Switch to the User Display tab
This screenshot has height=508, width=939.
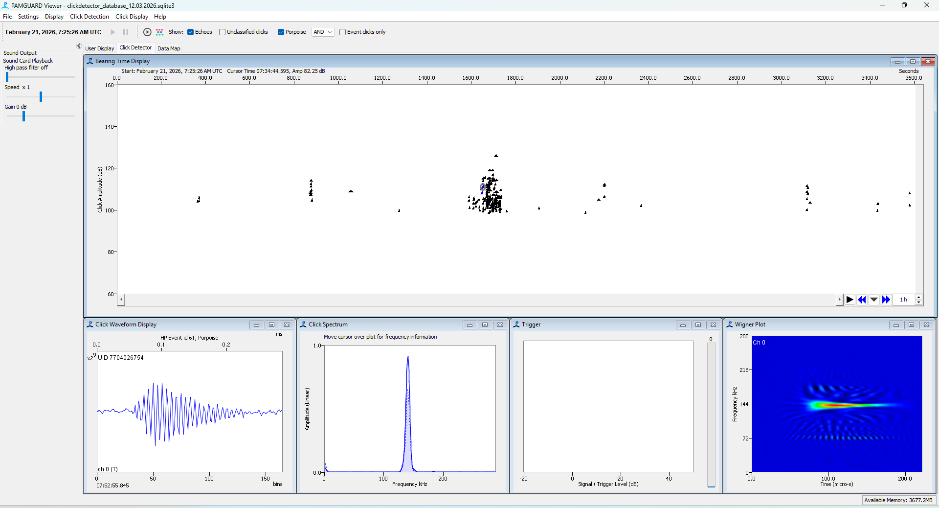coord(100,48)
